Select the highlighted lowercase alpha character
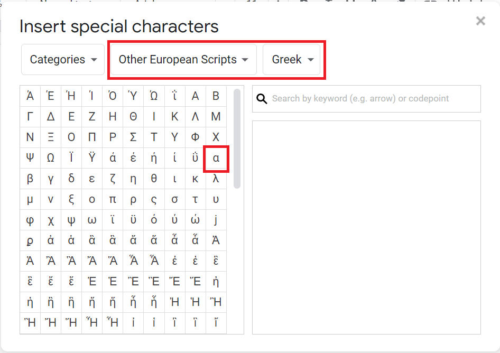This screenshot has width=500, height=353. point(216,157)
